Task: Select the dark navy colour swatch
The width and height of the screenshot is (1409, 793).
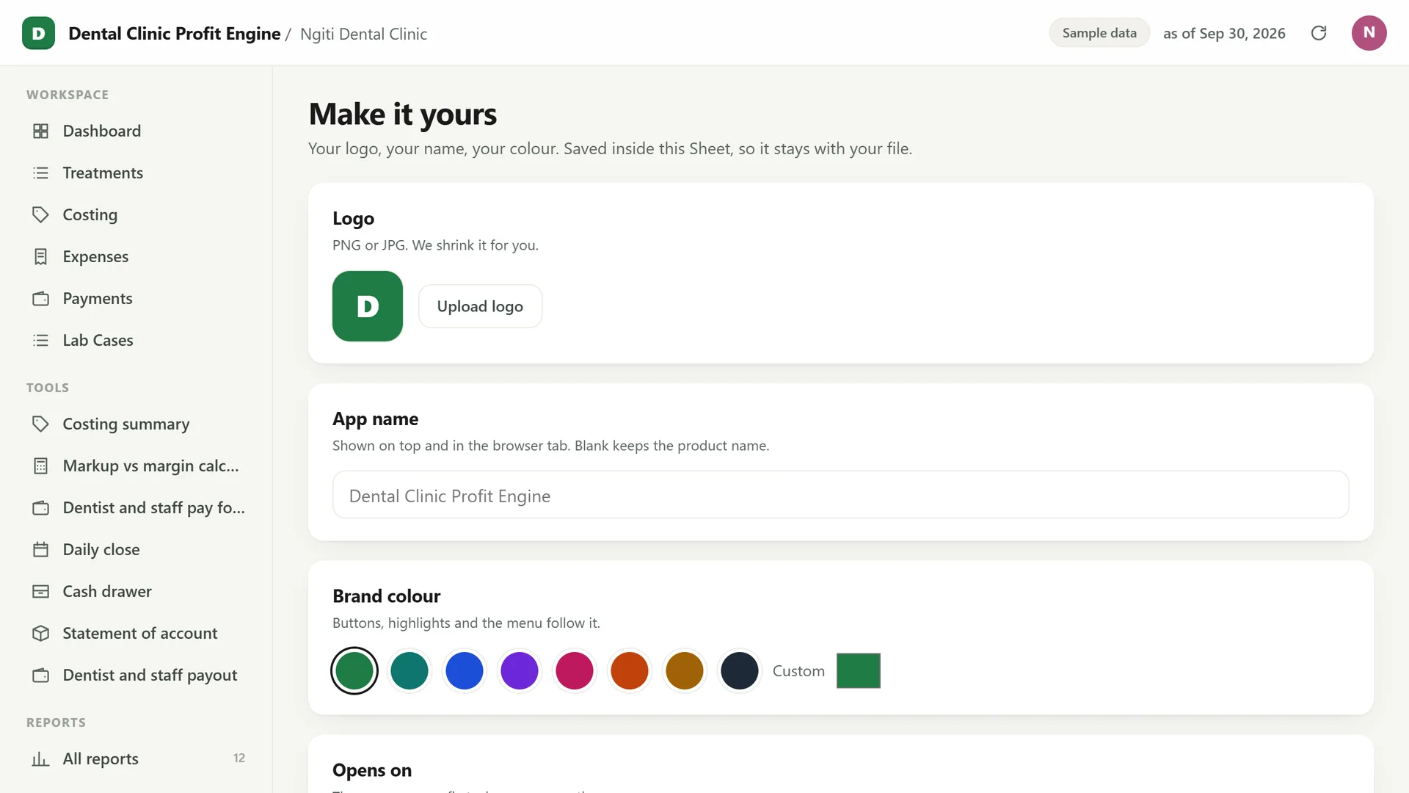Action: coord(740,670)
